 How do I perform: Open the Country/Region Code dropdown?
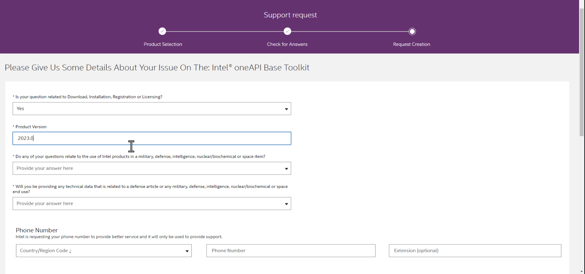(x=104, y=251)
